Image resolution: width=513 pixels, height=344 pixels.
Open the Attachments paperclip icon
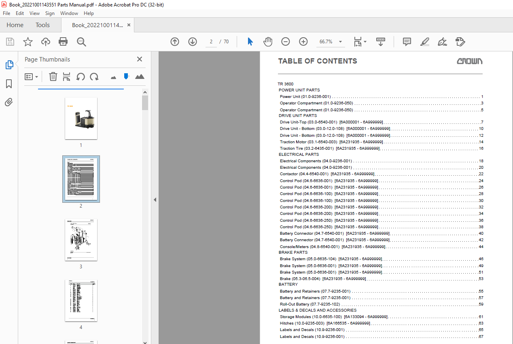pyautogui.click(x=9, y=102)
